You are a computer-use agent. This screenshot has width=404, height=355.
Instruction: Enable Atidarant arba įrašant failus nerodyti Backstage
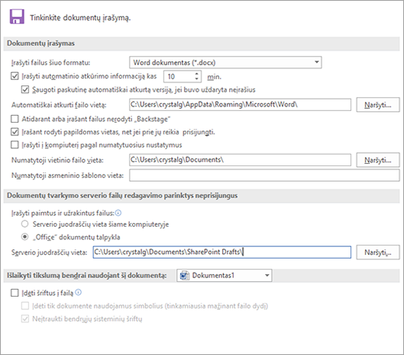(15, 119)
